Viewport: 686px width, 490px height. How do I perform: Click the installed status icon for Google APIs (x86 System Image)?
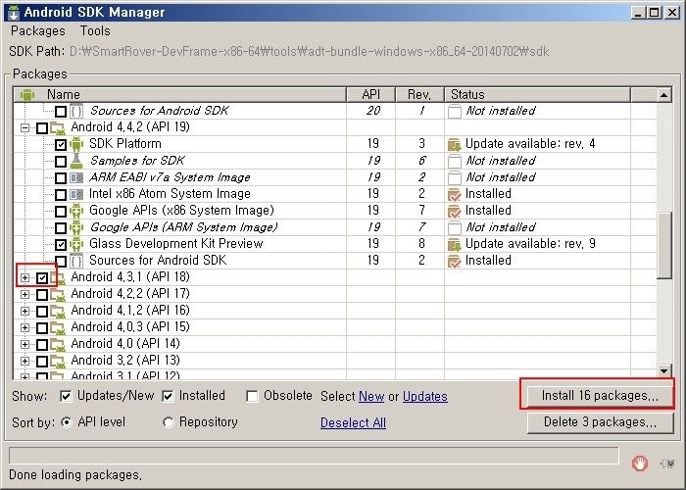pos(455,211)
